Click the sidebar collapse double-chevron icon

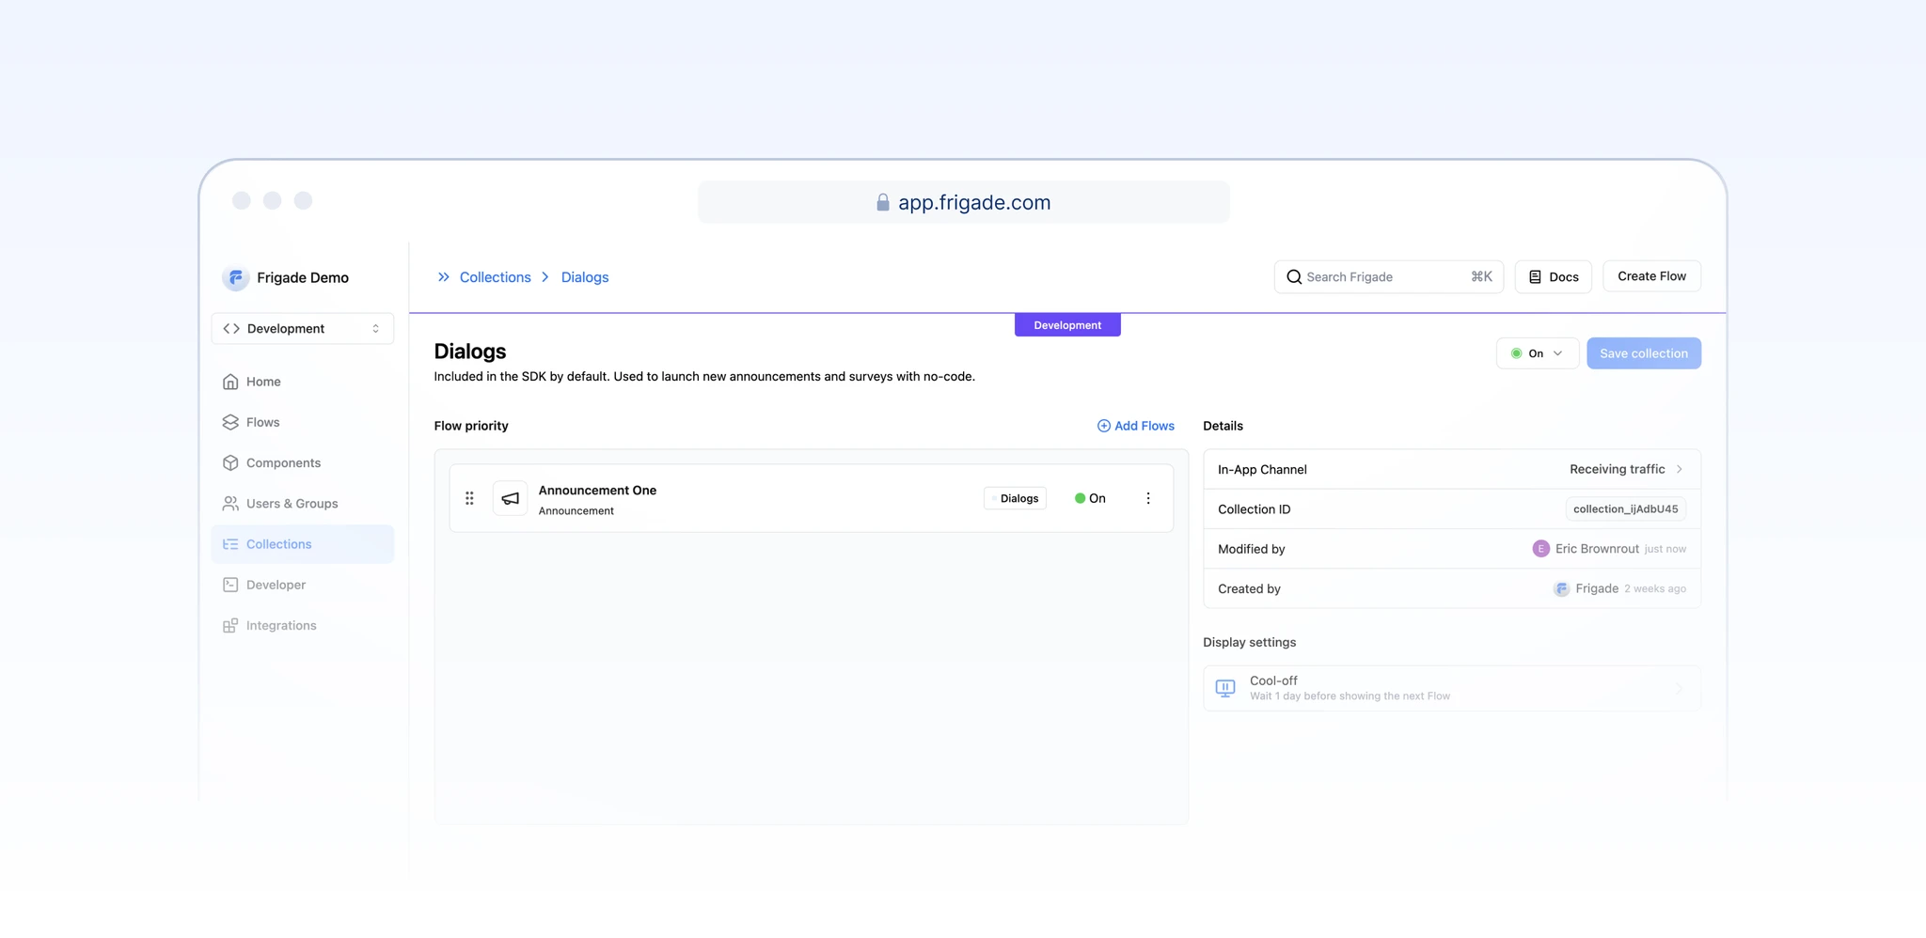444,277
